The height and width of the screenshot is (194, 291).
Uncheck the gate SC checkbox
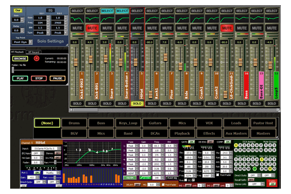(193, 180)
